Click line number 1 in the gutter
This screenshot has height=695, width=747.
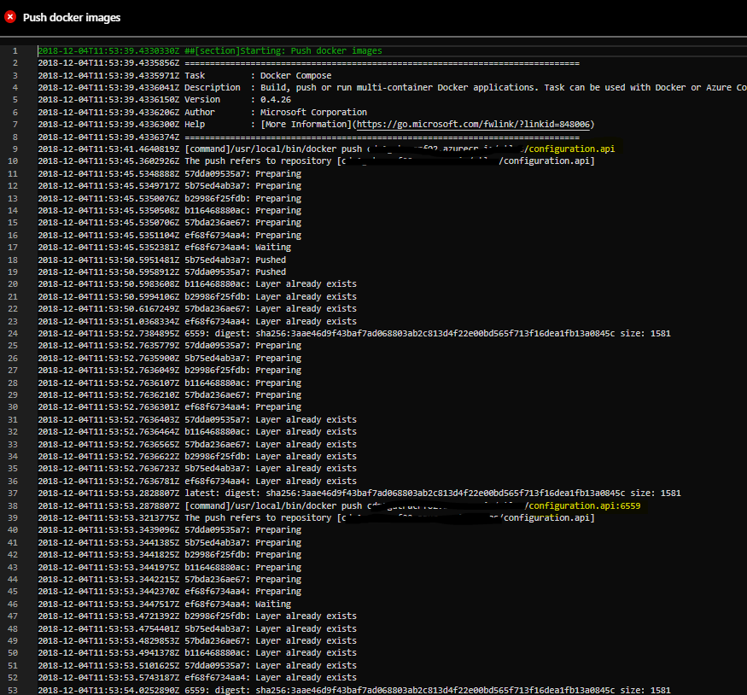(x=15, y=50)
